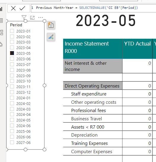Viewport: 156px width, 162px height.
Task: Select the Net interest & other income row
Action: (93, 66)
